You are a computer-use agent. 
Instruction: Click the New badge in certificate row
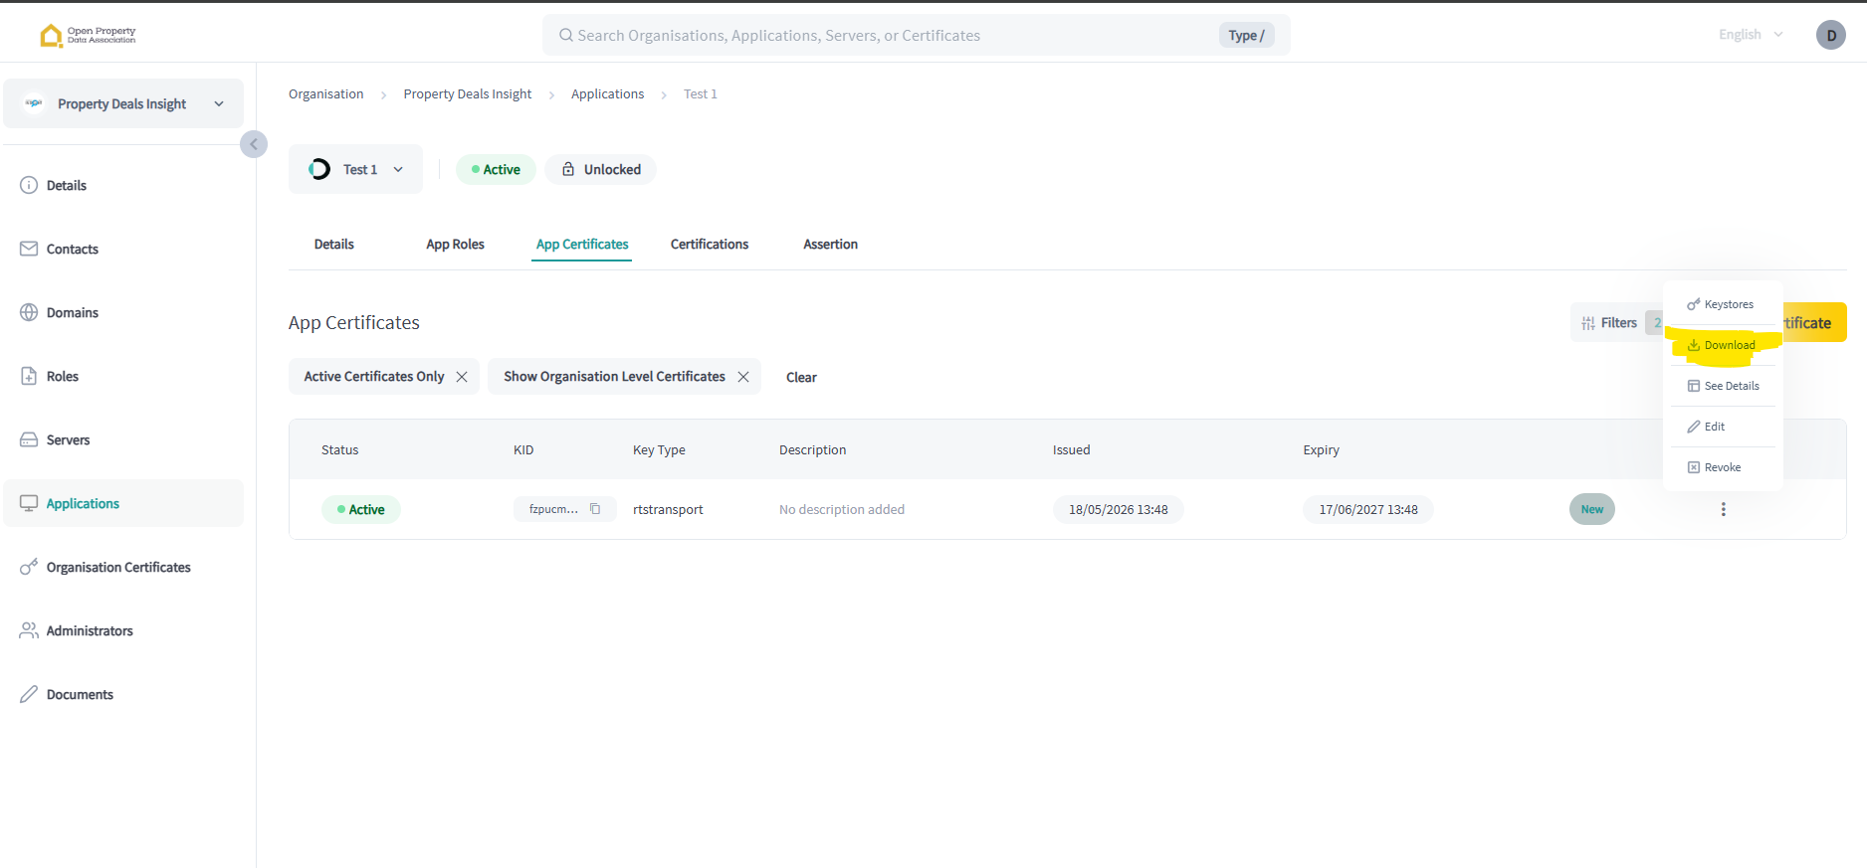point(1592,509)
